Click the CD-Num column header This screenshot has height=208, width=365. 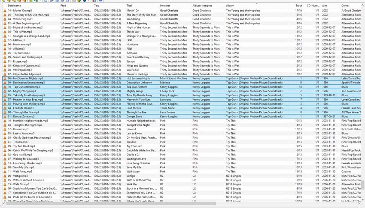(x=313, y=6)
